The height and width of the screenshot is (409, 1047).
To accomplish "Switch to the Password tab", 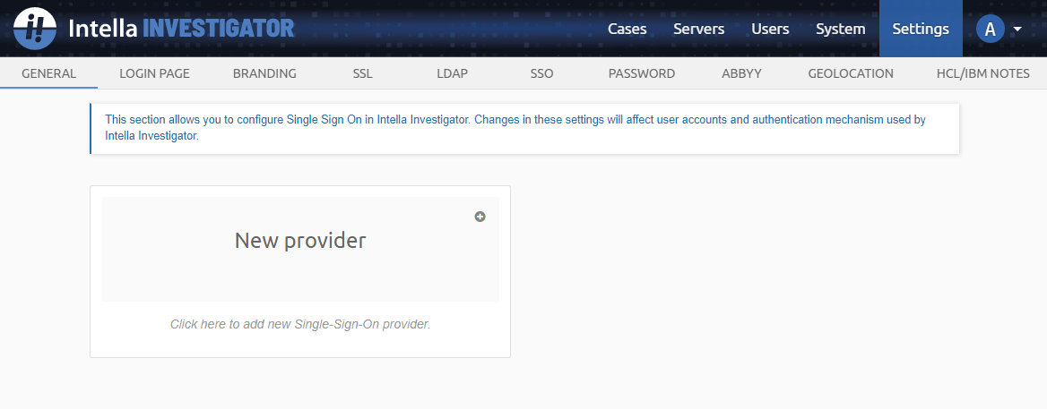I will tap(641, 73).
